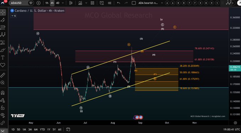Switch to the 1h interval
This screenshot has width=241, height=133.
47,3
